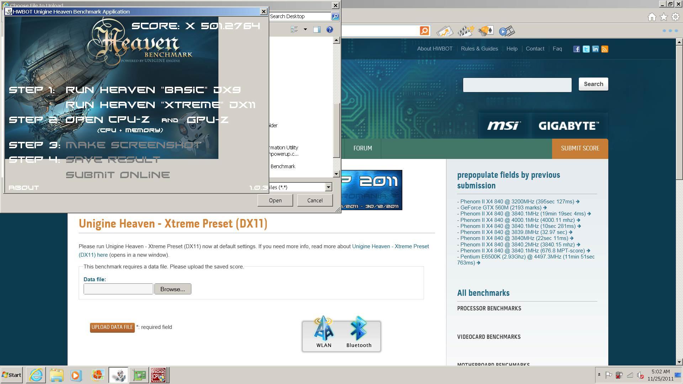Viewport: 683px width, 384px height.
Task: Click the network signal tray icon
Action: tap(630, 375)
